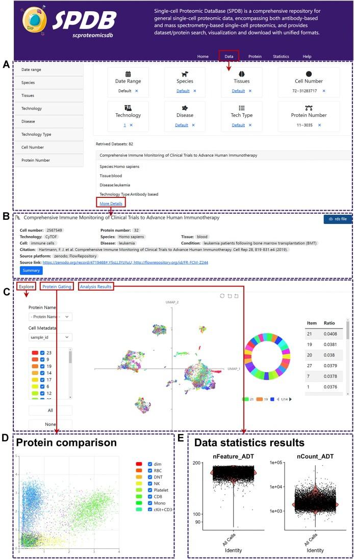This screenshot has height=559, width=354.
Task: Switch to the Protein Gating tab
Action: click(x=57, y=287)
